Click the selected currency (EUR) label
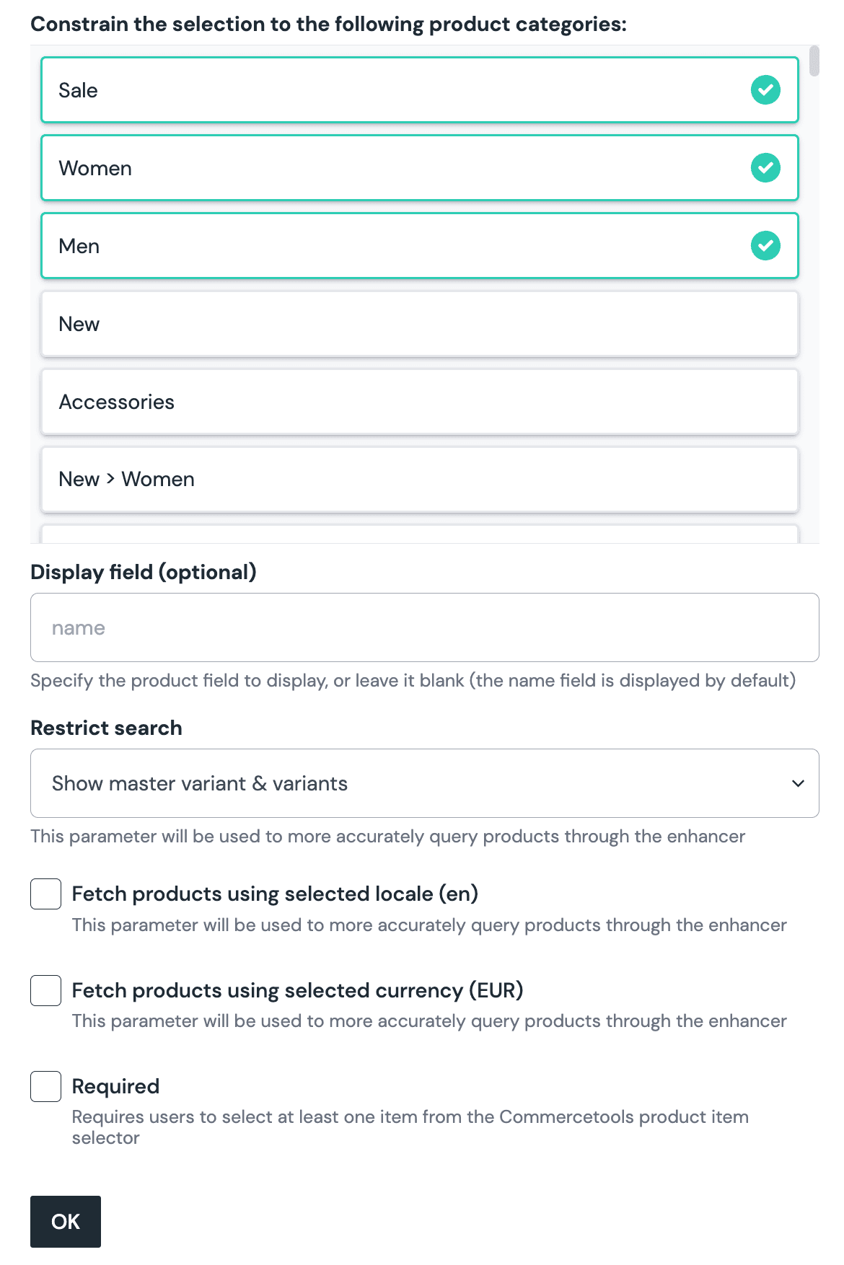 pos(297,990)
